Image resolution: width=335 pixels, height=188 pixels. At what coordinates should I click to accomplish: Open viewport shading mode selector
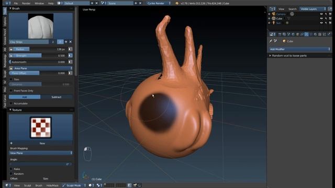tap(91, 185)
